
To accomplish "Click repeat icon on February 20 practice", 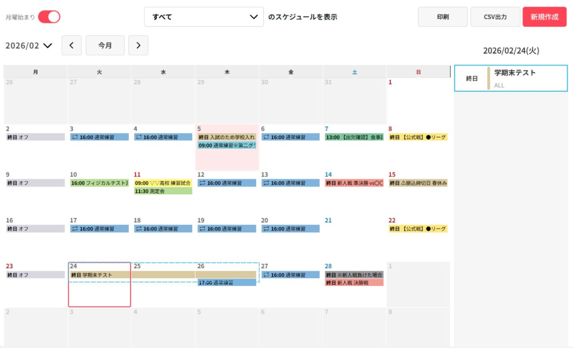I will (x=266, y=229).
